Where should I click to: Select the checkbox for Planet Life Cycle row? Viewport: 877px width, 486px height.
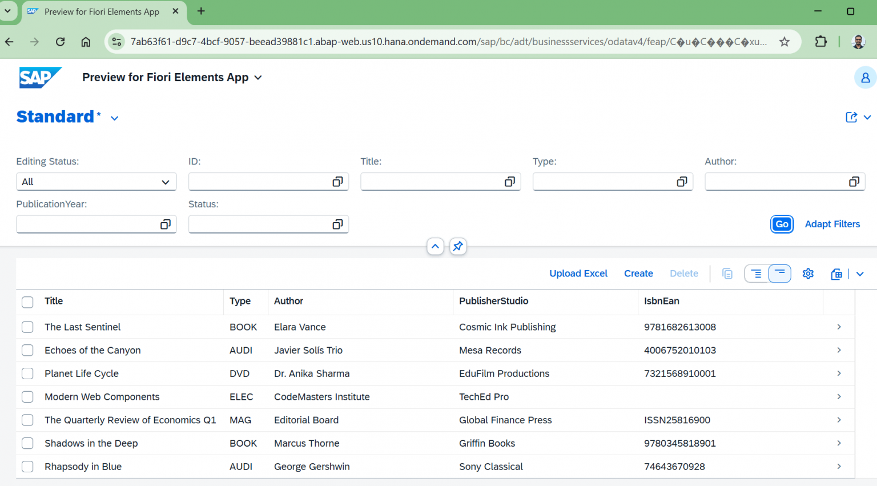[x=27, y=373]
